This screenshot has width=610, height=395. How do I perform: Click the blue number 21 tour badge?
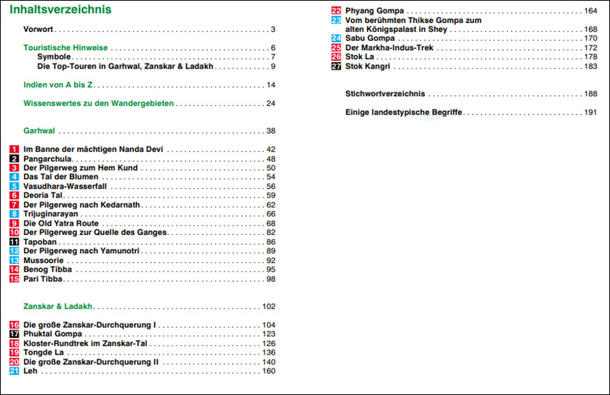tap(14, 371)
